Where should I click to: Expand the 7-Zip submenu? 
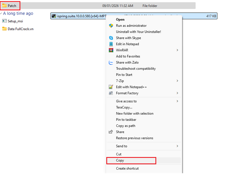pyautogui.click(x=177, y=81)
